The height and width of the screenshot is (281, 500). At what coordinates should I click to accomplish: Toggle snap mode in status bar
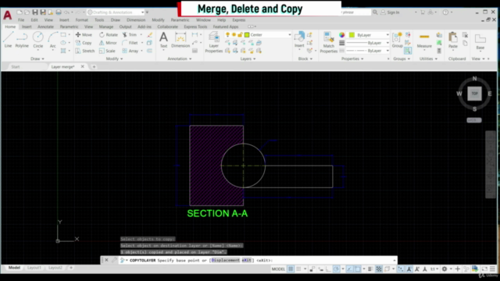click(x=298, y=269)
